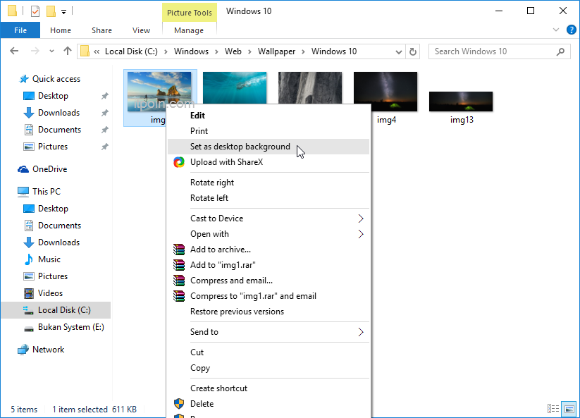580x418 pixels.
Task: Click the Back navigation arrow
Action: coord(14,51)
